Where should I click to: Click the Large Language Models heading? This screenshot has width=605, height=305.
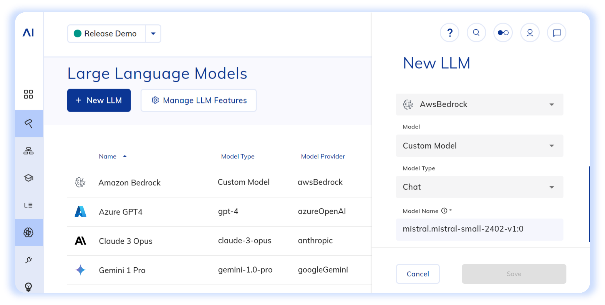pyautogui.click(x=157, y=74)
